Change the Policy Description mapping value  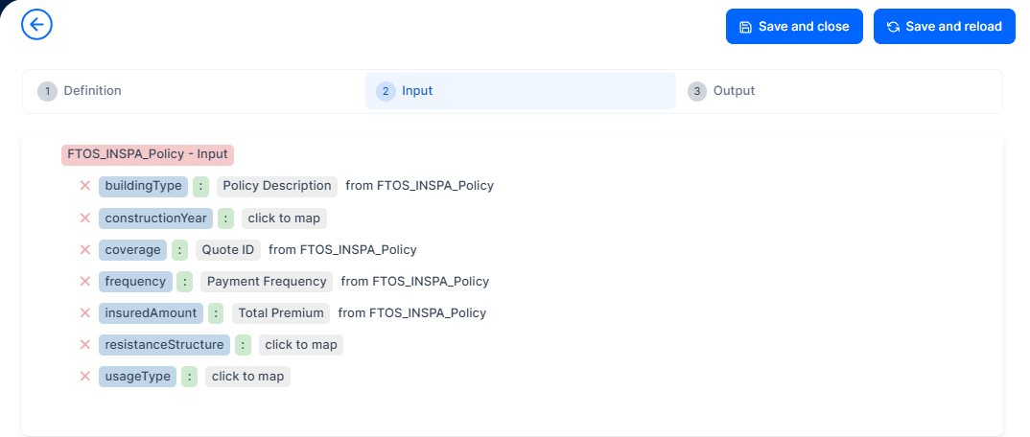(x=276, y=186)
